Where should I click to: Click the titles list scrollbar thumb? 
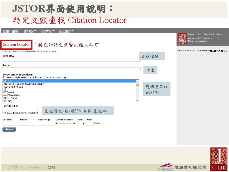tap(137, 84)
